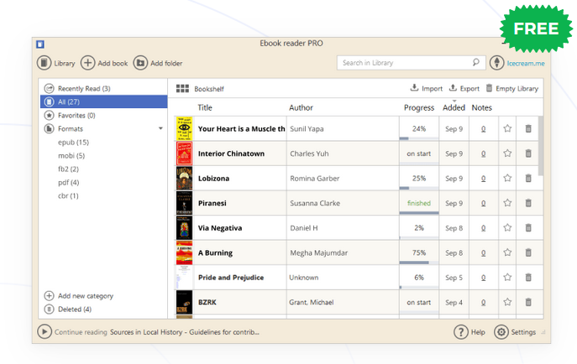Click the Piranesi finished progress bar
Viewport: 577px width, 364px height.
pyautogui.click(x=419, y=213)
